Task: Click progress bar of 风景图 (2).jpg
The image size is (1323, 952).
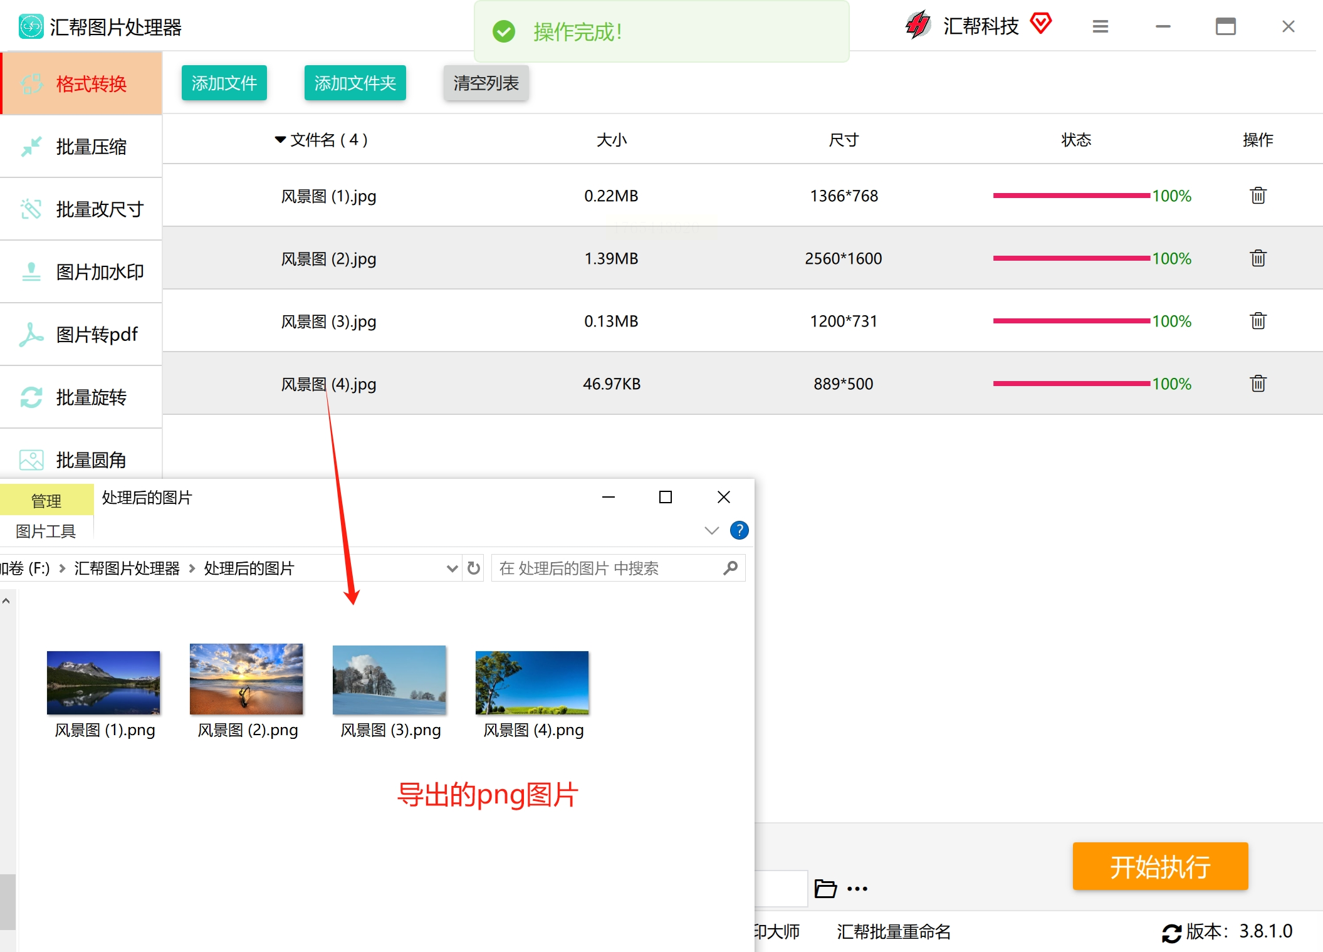Action: point(1071,258)
